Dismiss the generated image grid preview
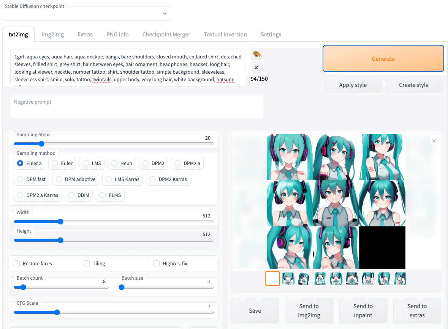The width and height of the screenshot is (448, 329). pyautogui.click(x=434, y=140)
